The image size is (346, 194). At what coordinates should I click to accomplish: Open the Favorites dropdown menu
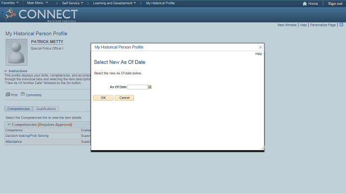click(10, 3)
